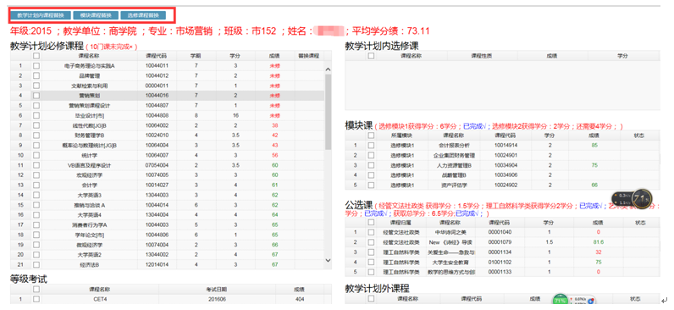
Task: Check the box for 大学生安全教育
Action: tap(371, 262)
